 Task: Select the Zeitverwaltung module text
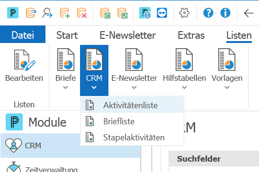(x=51, y=169)
